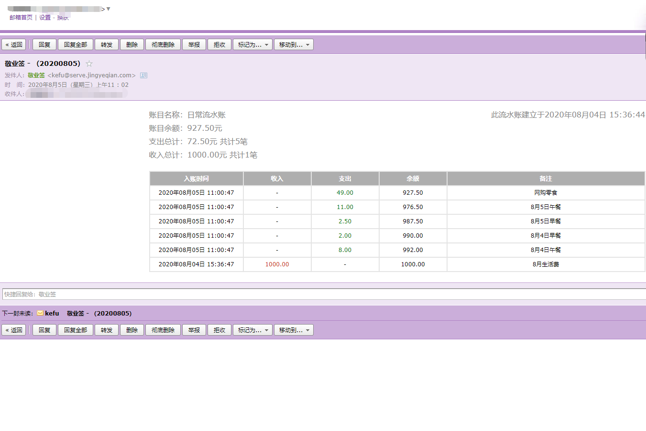Select the 992.00 balance cell
The image size is (646, 431).
pos(413,250)
